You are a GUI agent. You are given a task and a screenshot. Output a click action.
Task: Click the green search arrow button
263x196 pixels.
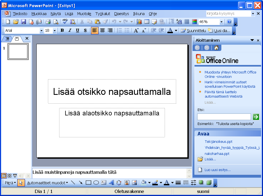[256, 117]
